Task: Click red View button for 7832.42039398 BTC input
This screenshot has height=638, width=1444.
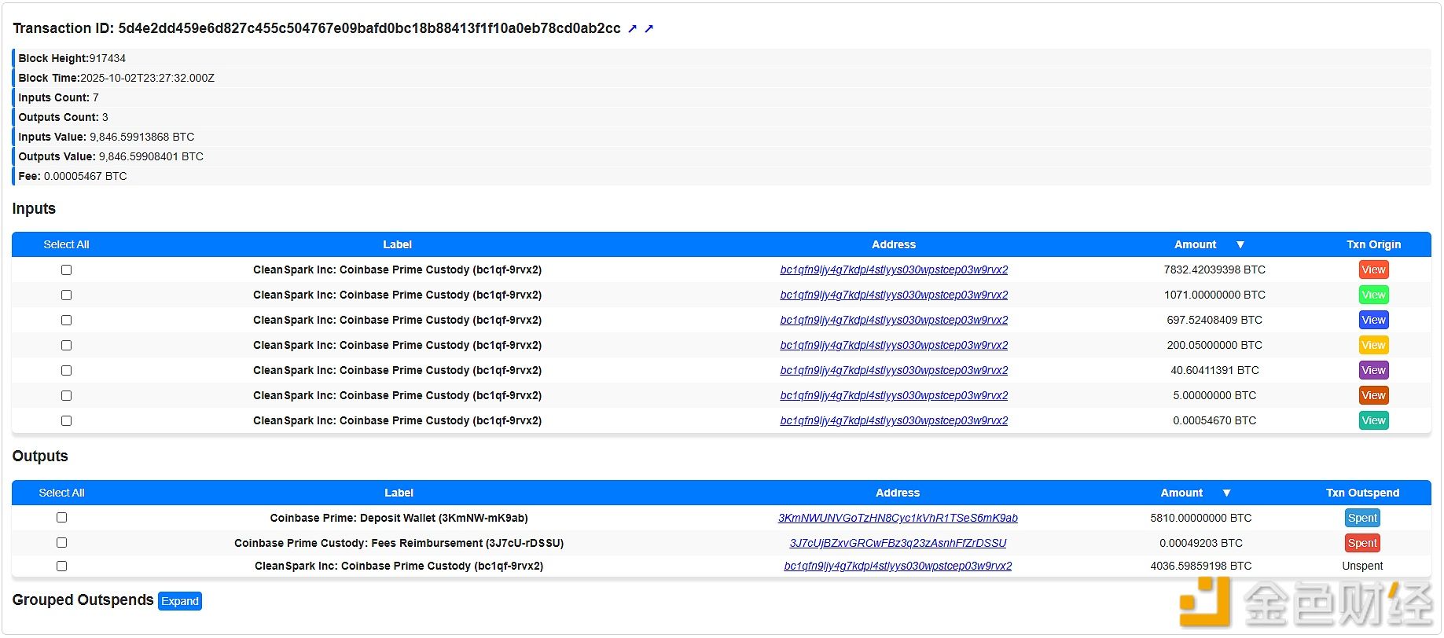Action: pyautogui.click(x=1372, y=269)
